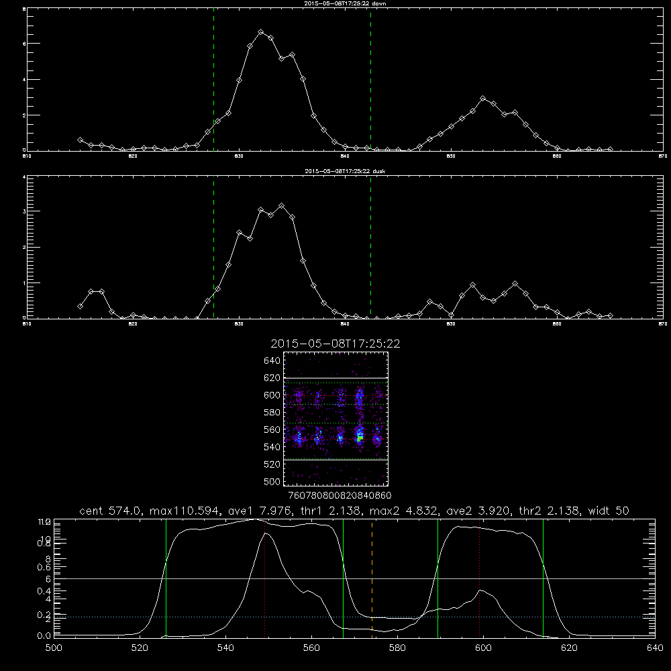Click "cent 574.0" in the statistics line
This screenshot has height=671, width=671.
click(112, 511)
